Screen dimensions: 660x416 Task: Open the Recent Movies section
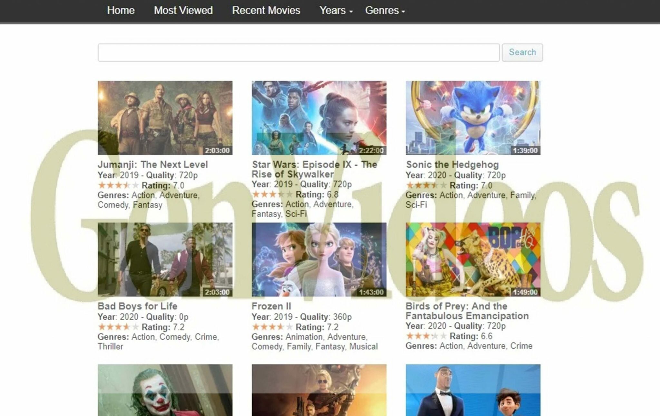click(x=266, y=10)
